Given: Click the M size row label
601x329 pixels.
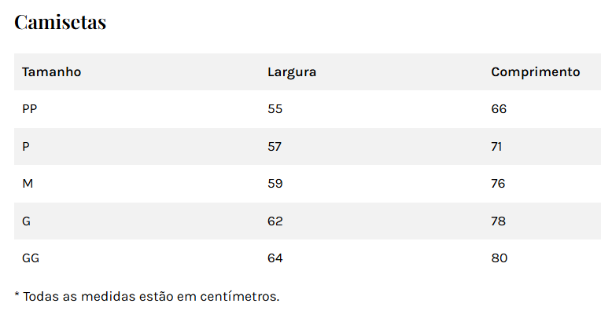Looking at the screenshot, I should click(28, 184).
